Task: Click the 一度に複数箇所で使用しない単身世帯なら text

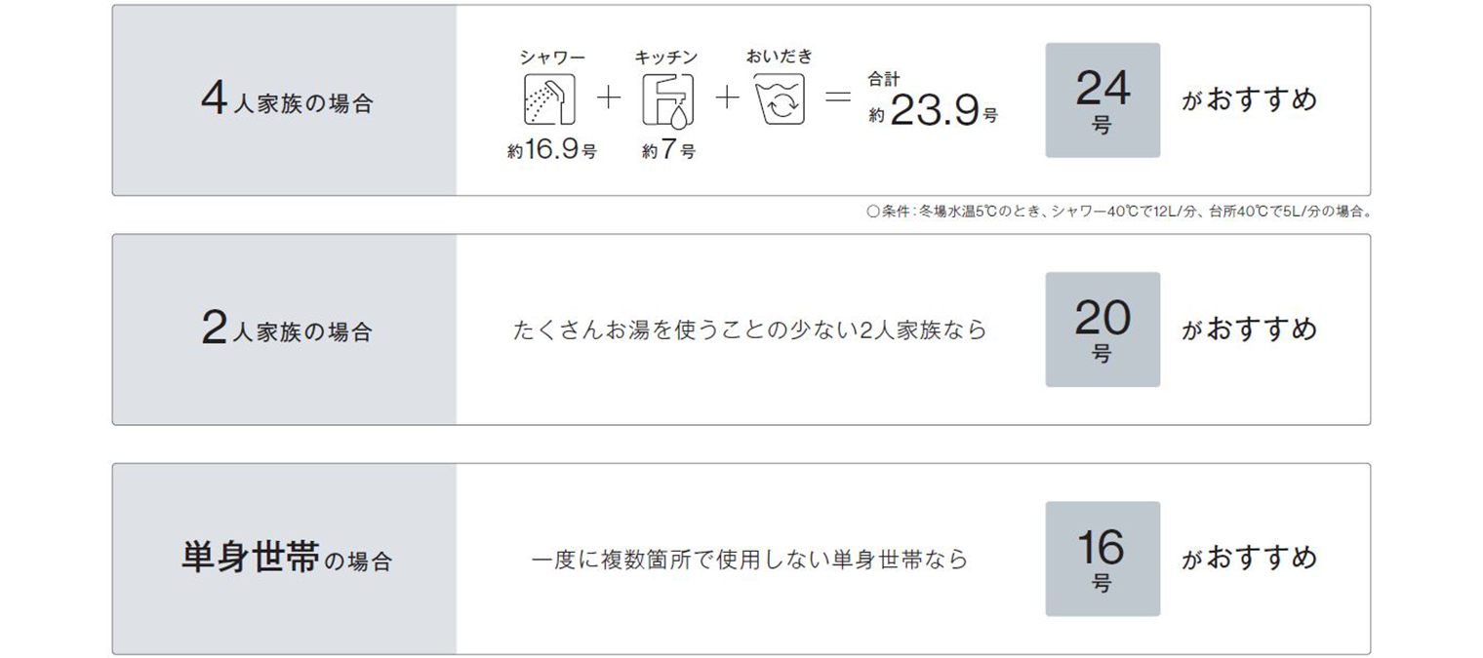Action: (749, 560)
